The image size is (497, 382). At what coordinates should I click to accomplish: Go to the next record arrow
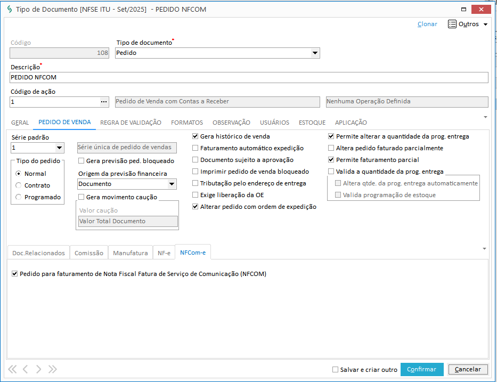tap(39, 369)
